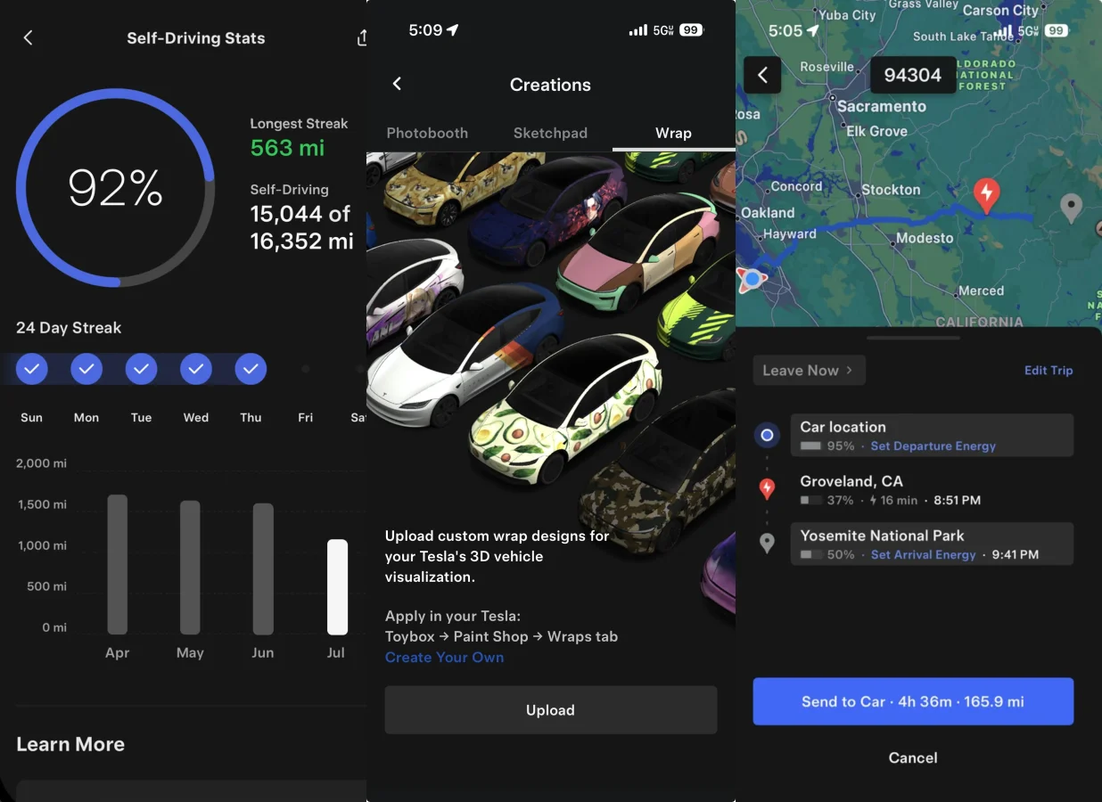Select the June mileage bar
Image resolution: width=1102 pixels, height=802 pixels.
point(263,569)
